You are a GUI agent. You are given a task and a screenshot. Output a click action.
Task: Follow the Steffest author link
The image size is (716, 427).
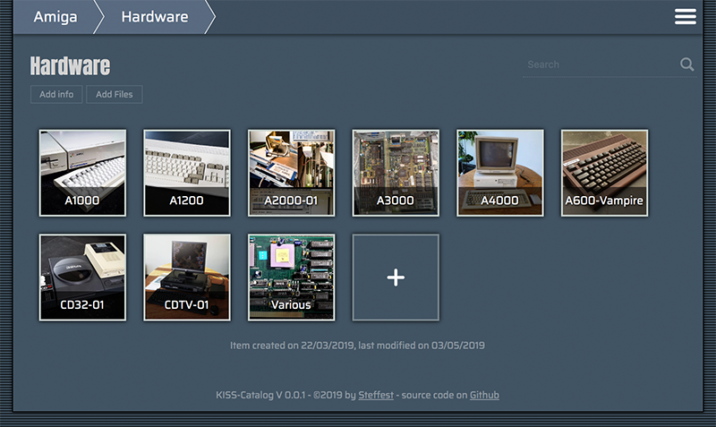(376, 395)
